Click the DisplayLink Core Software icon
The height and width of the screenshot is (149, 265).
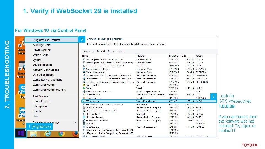84,69
